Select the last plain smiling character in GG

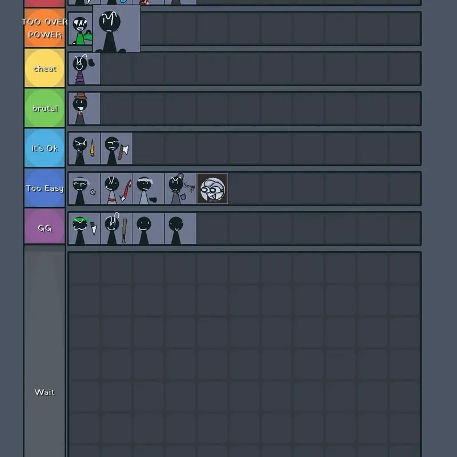(x=181, y=228)
